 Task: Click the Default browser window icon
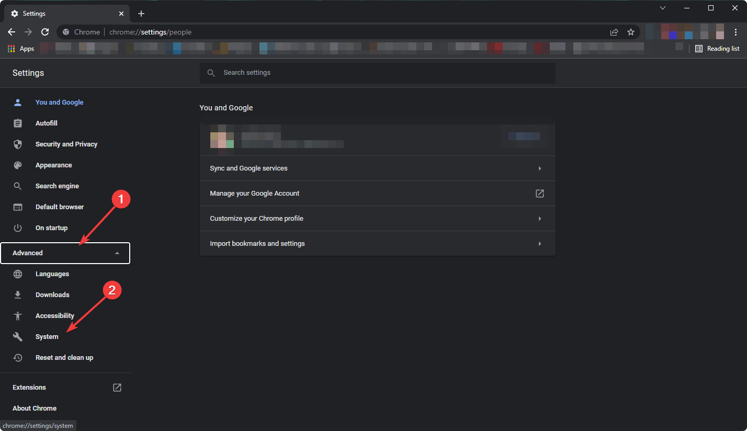click(18, 207)
